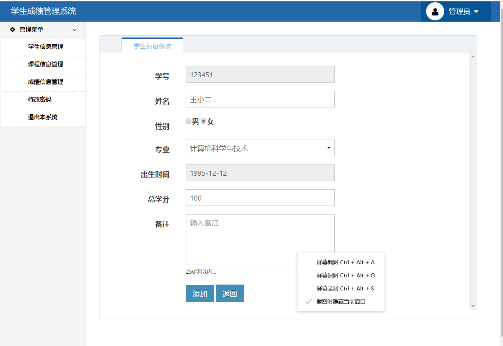Click the 管理菜单 header label
This screenshot has width=503, height=346.
coord(32,29)
